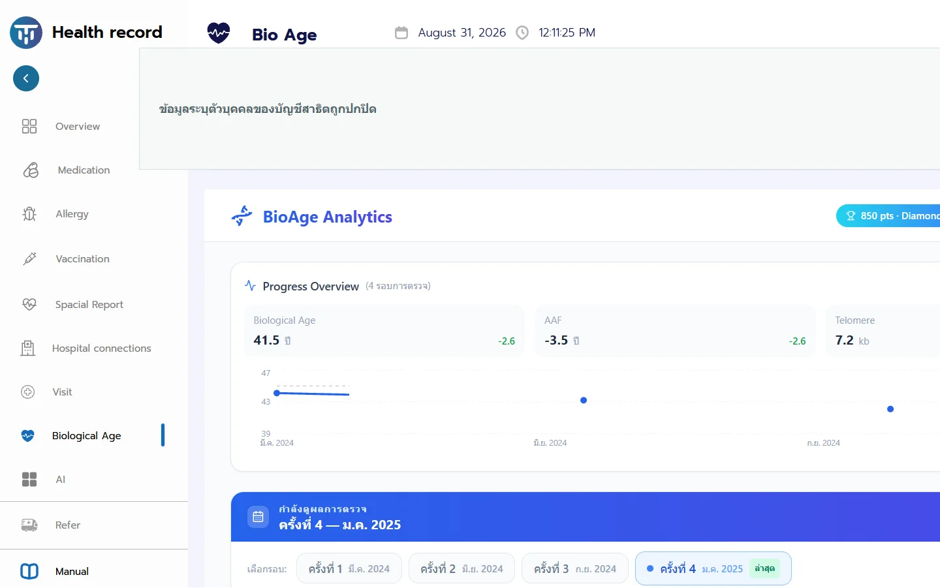The width and height of the screenshot is (940, 588).
Task: Click the Health record logo icon
Action: pos(26,33)
